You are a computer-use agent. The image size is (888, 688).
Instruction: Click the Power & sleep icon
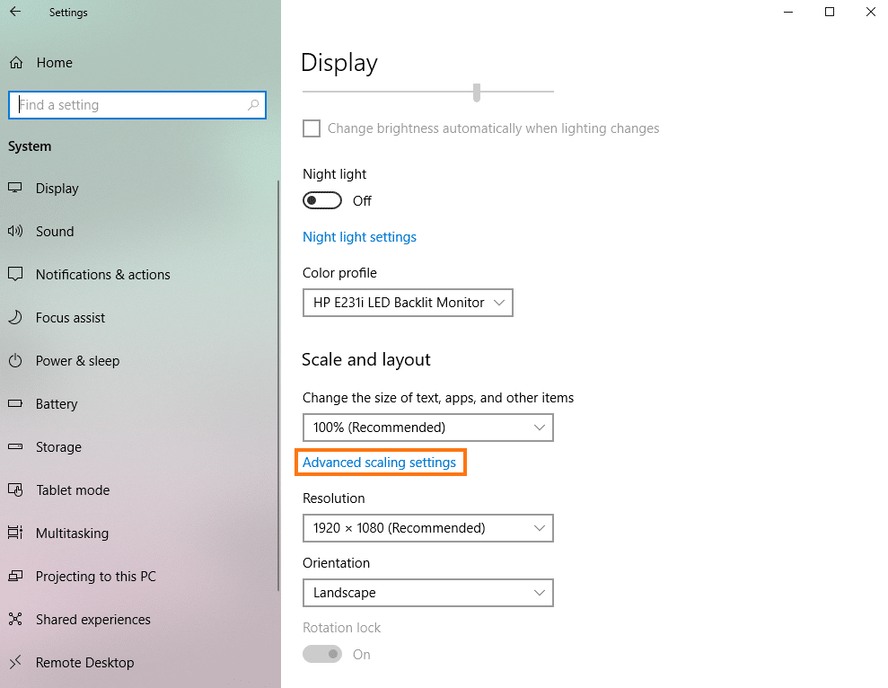tap(15, 360)
